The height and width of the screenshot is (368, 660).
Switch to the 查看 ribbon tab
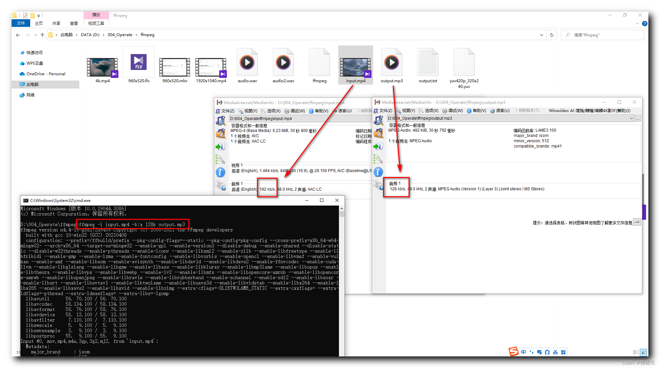pos(74,23)
